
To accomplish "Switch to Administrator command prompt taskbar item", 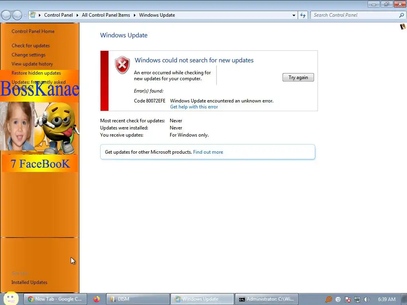I will pyautogui.click(x=267, y=299).
